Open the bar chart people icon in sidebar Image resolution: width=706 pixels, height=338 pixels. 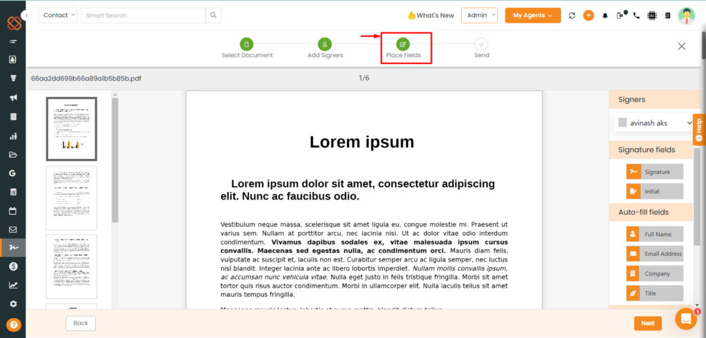pyautogui.click(x=13, y=136)
